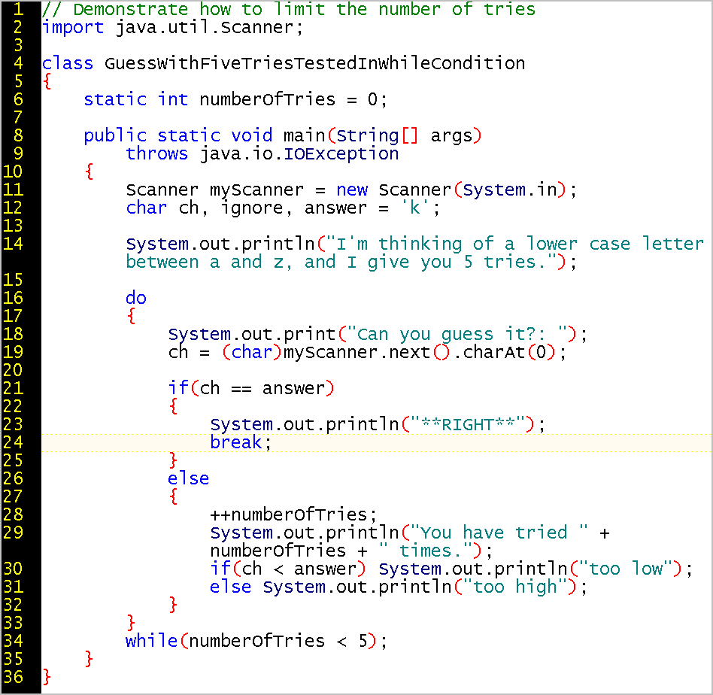The width and height of the screenshot is (713, 695).
Task: Click the 'throws' keyword on line 9
Action: click(x=157, y=153)
